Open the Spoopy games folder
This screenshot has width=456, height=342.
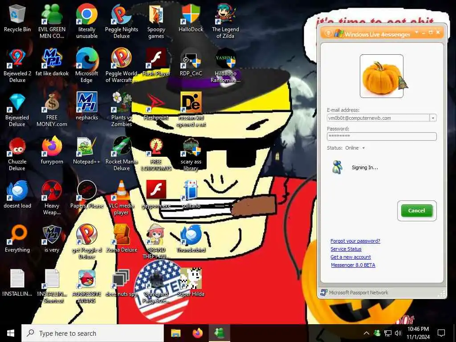(156, 15)
